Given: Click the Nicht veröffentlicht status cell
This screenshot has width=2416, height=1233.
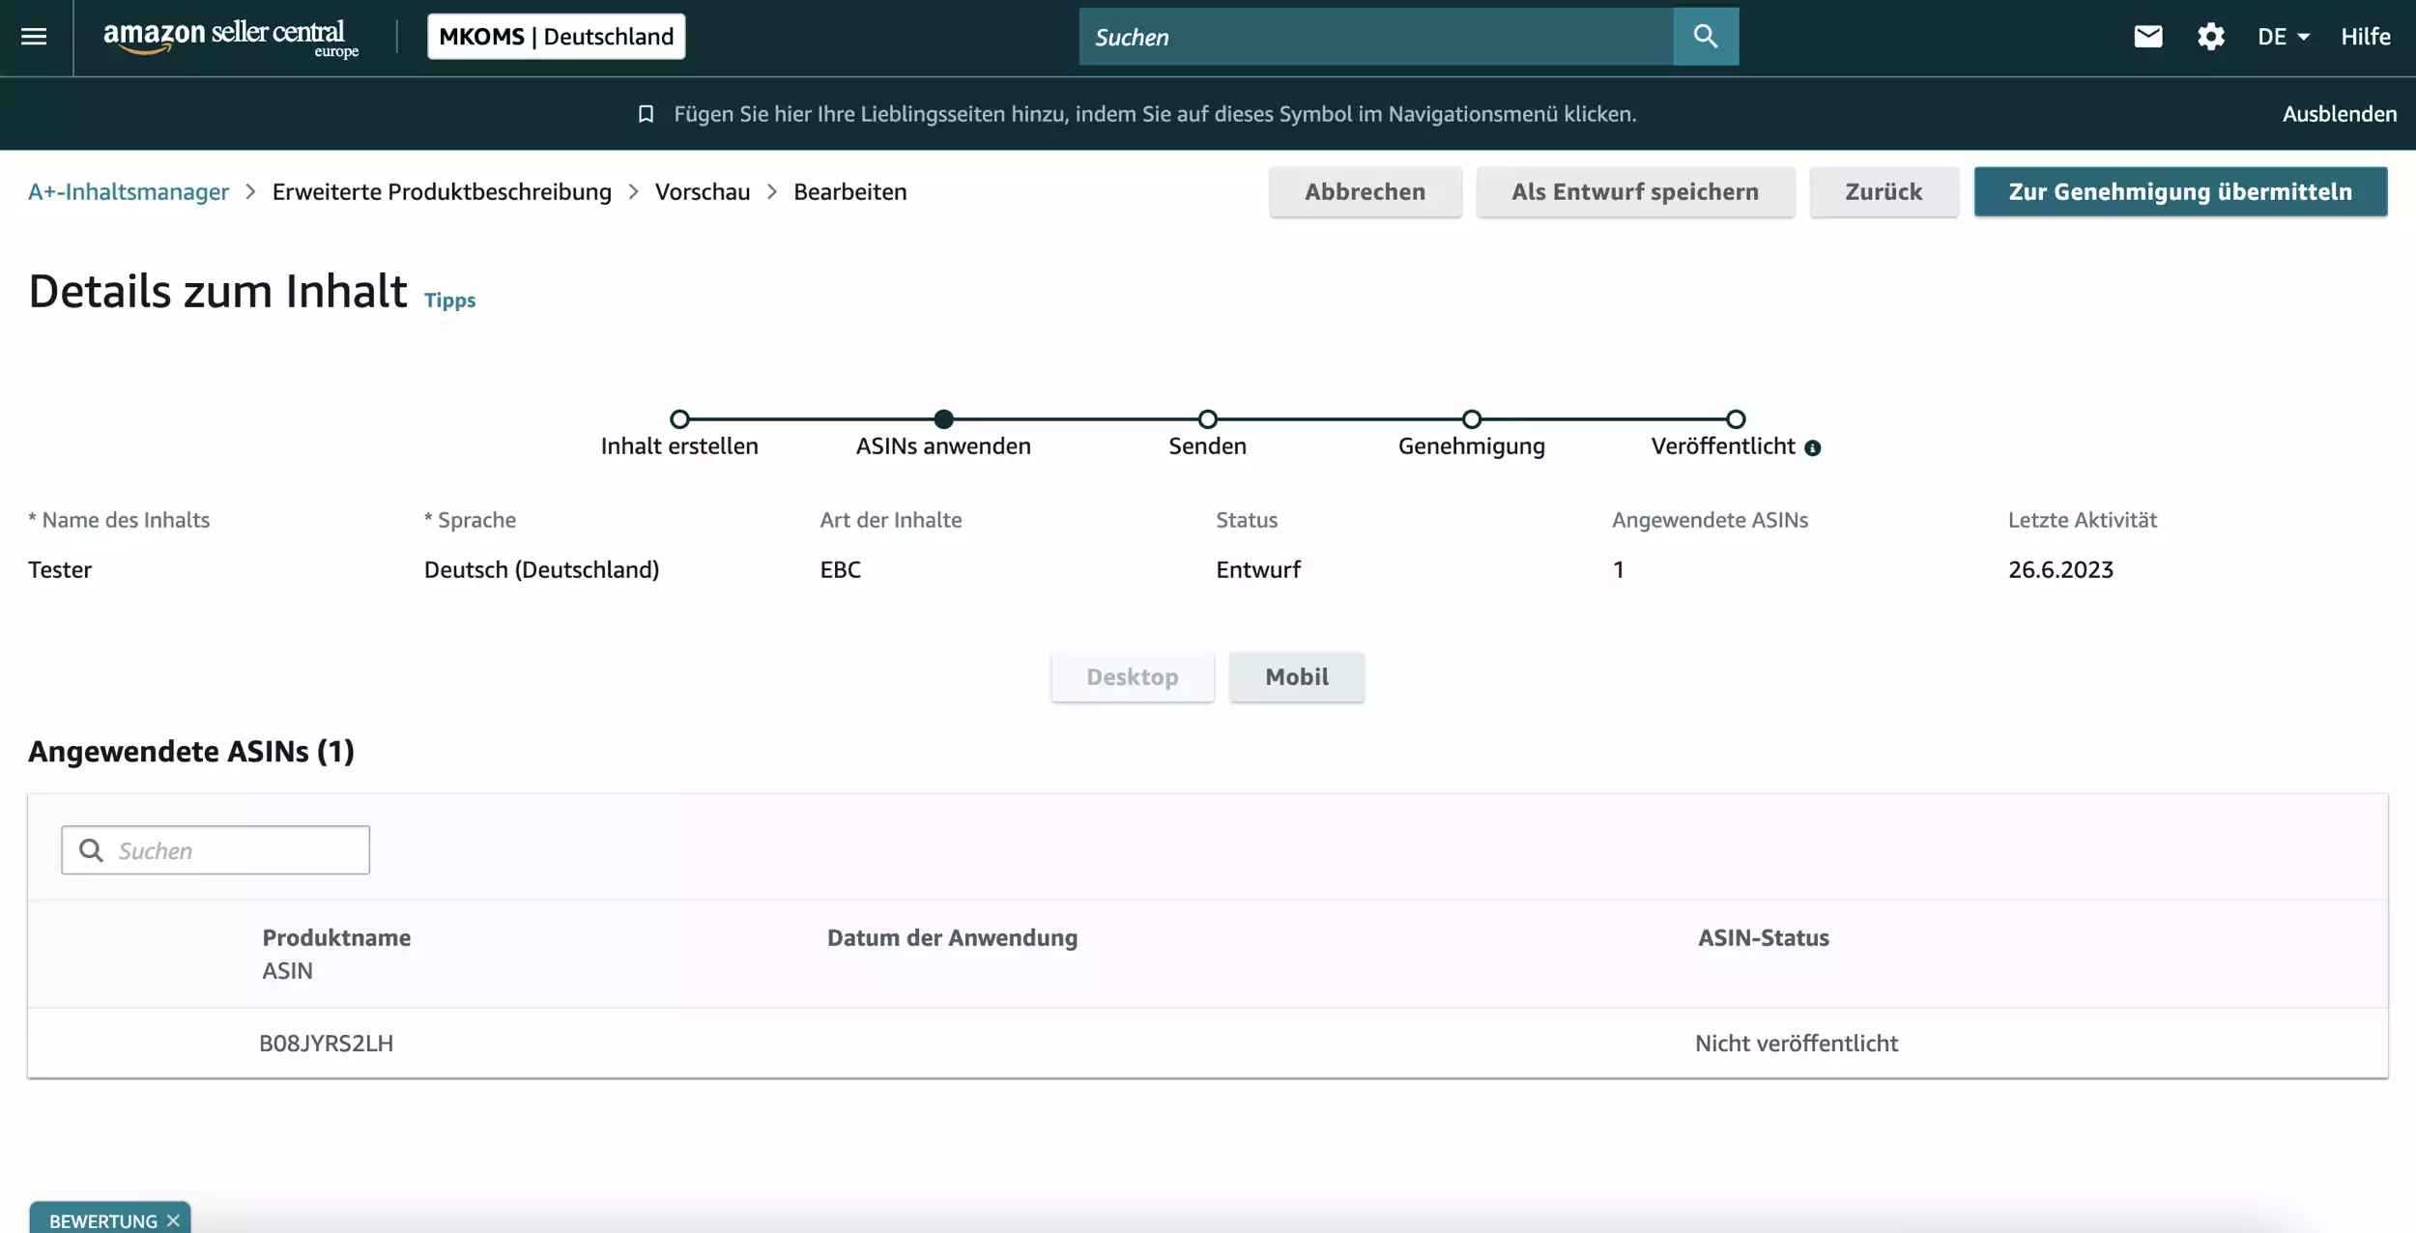Looking at the screenshot, I should [1797, 1044].
